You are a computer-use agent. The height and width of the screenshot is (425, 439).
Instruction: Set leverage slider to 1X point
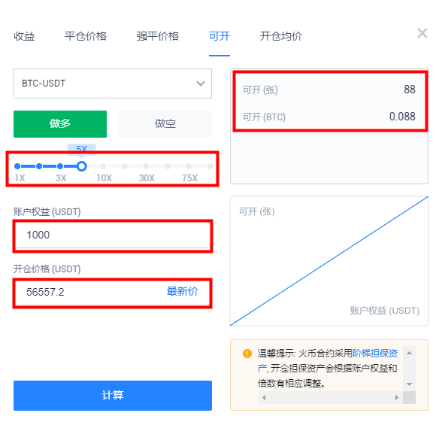click(17, 166)
